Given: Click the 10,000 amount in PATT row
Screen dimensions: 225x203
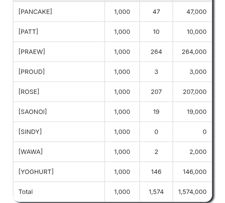Looking at the screenshot, I should 197,32.
